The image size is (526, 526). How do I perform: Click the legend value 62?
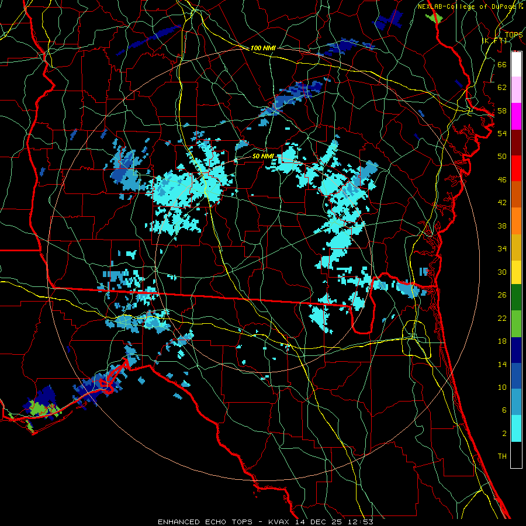click(502, 88)
